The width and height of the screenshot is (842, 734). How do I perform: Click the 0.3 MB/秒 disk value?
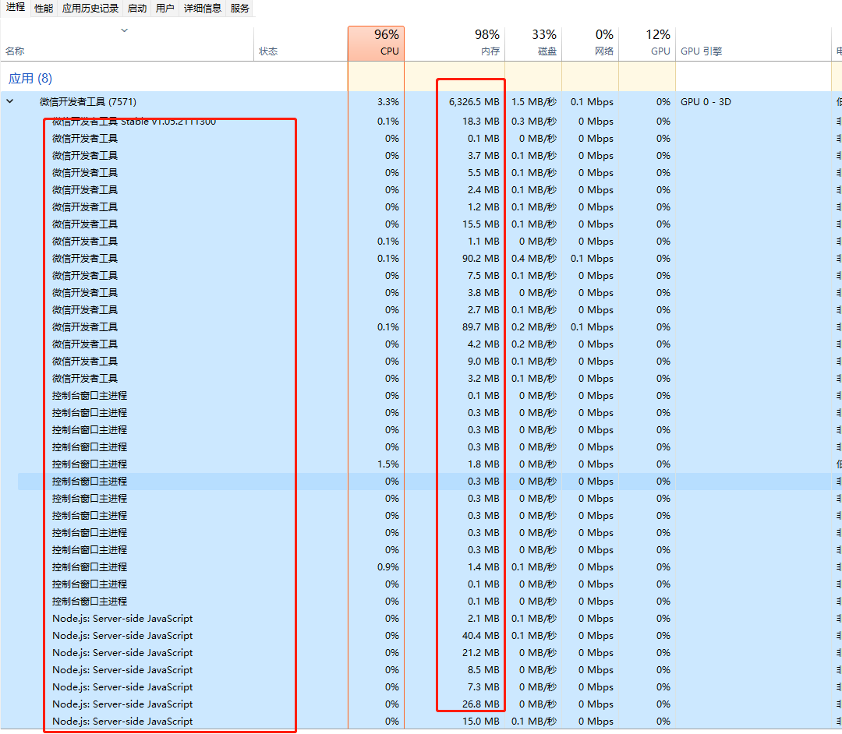pos(534,122)
